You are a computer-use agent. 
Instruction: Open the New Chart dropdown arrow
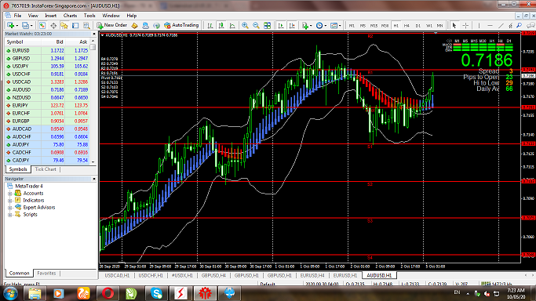click(16, 26)
